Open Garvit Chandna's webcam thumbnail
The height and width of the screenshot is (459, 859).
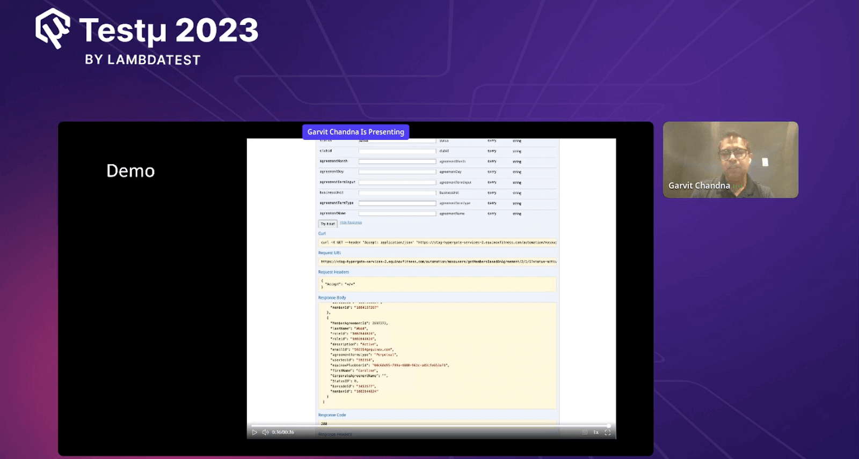tap(731, 160)
